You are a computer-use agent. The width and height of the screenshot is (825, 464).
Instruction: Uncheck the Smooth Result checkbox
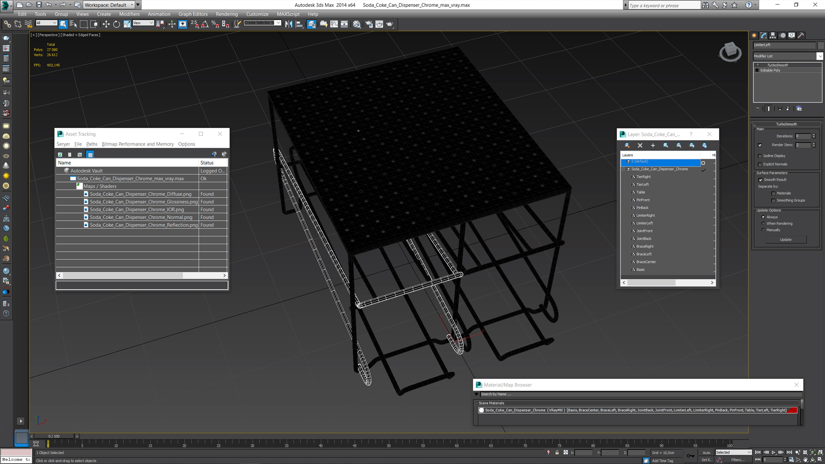pyautogui.click(x=761, y=180)
